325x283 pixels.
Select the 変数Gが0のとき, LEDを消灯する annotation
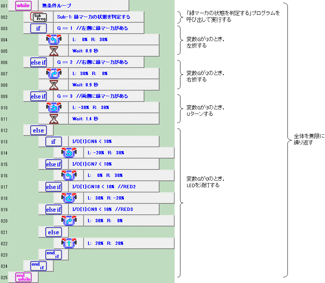205,182
